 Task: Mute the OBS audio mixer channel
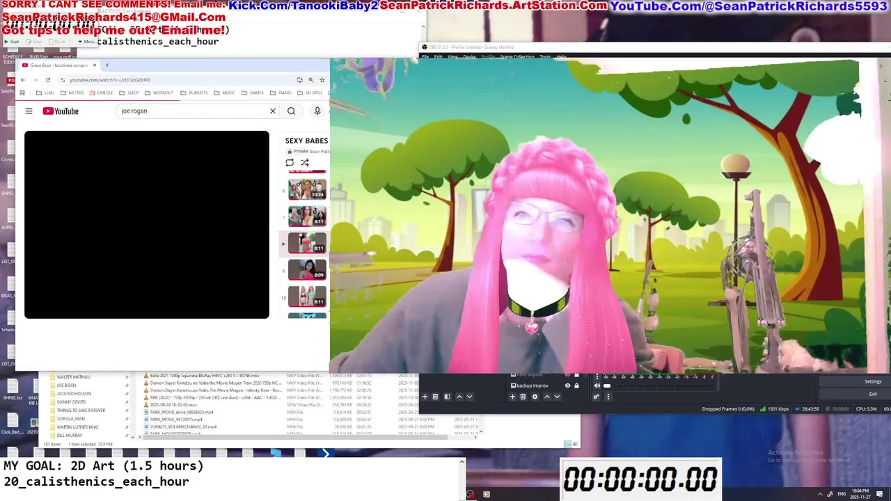pyautogui.click(x=597, y=385)
